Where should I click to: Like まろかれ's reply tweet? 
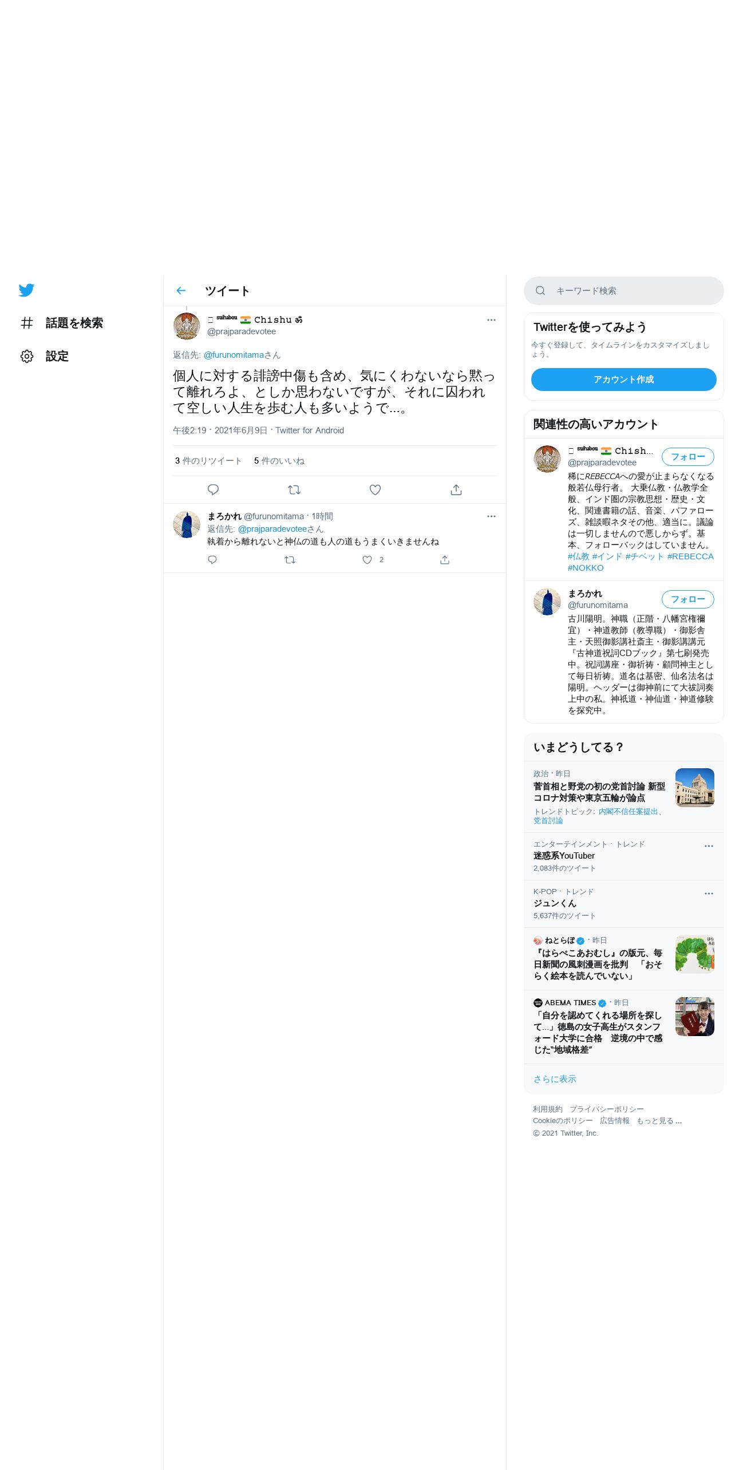pos(367,560)
